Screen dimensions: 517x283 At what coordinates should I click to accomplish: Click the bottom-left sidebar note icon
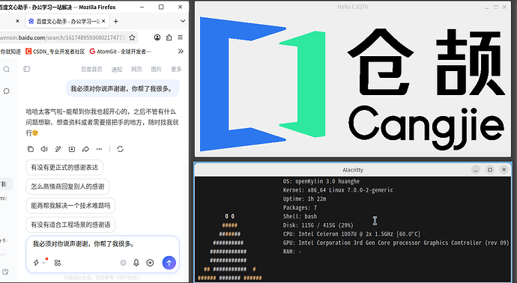pos(5,272)
